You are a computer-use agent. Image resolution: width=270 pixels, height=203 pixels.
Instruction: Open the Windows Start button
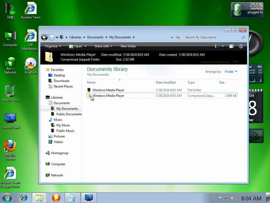click(x=7, y=198)
